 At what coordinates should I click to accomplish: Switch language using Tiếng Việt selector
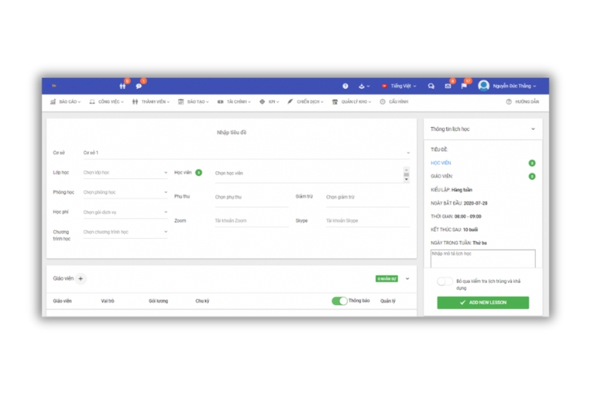coord(401,86)
